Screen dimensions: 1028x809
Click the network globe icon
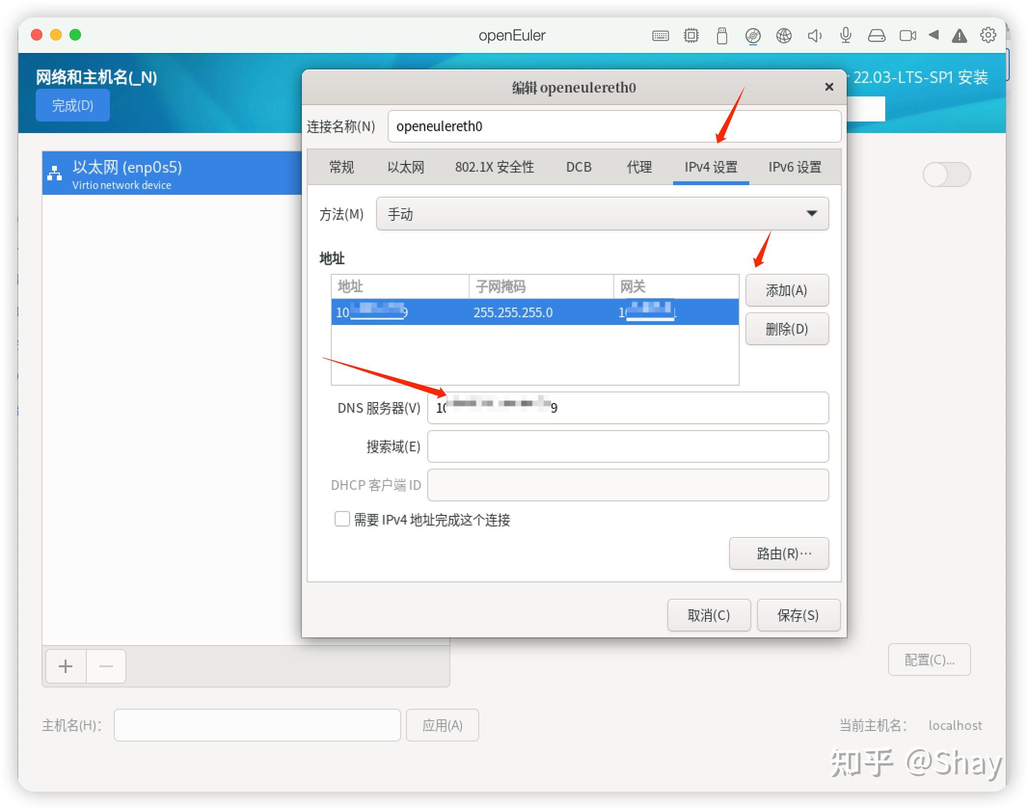[783, 35]
